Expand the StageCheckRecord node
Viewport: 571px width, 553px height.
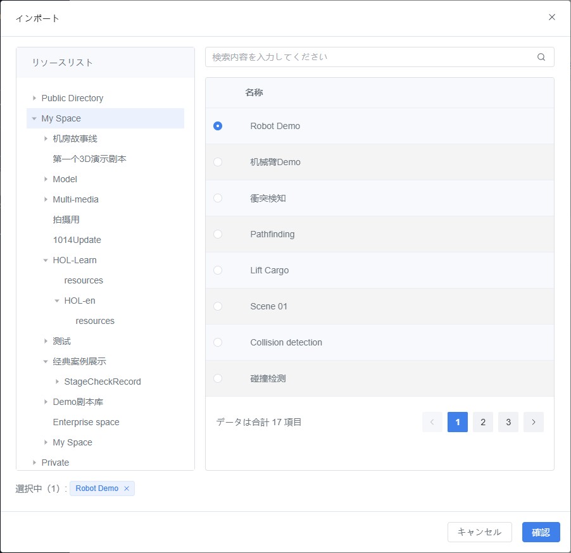[x=57, y=382]
